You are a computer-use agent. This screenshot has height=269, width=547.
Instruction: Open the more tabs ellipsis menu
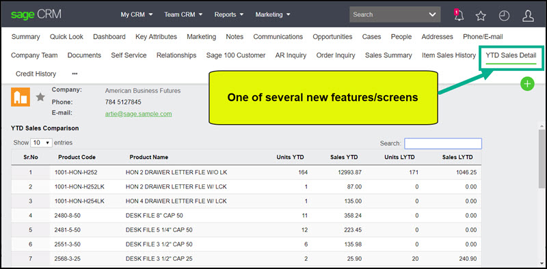tap(75, 74)
